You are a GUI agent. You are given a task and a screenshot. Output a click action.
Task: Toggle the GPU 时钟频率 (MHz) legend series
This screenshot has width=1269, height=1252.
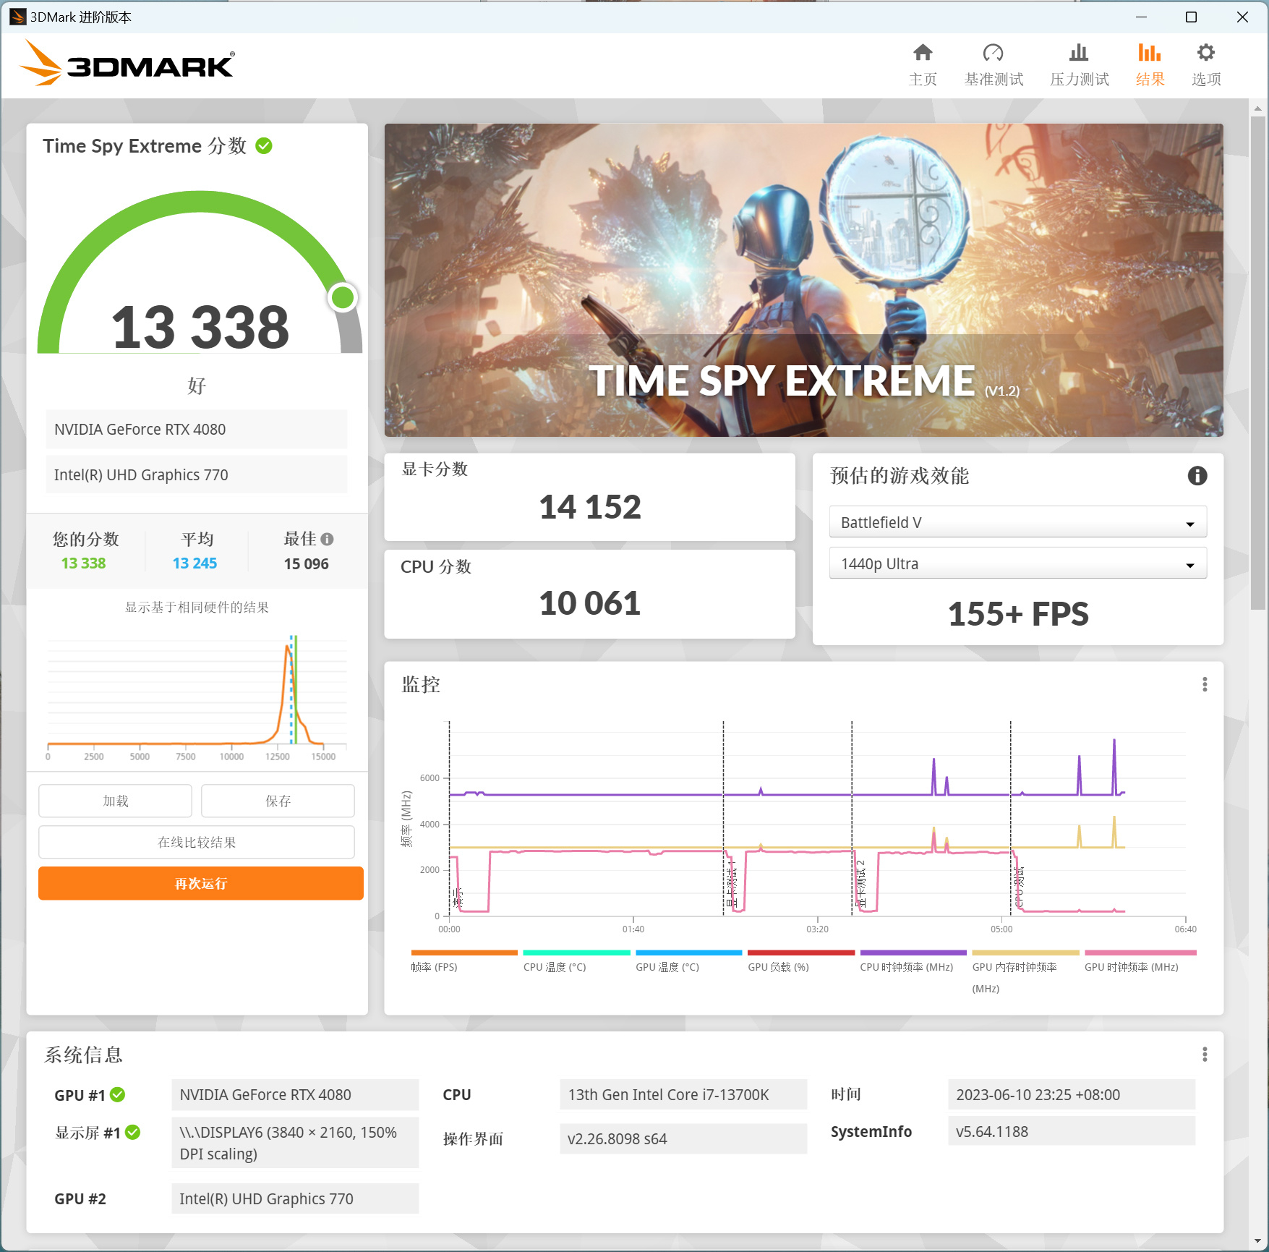(x=1140, y=962)
